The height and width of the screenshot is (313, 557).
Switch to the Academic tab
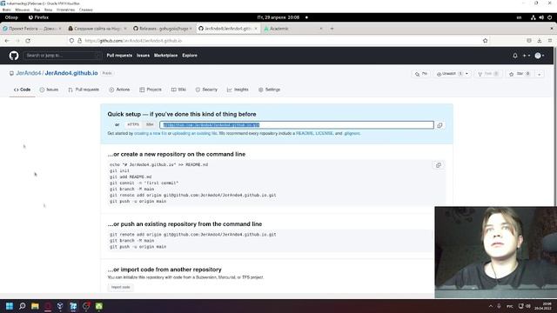[293, 29]
